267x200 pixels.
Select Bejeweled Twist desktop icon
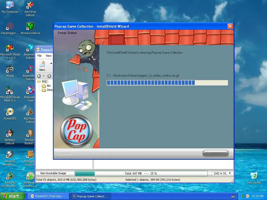[x=30, y=95]
